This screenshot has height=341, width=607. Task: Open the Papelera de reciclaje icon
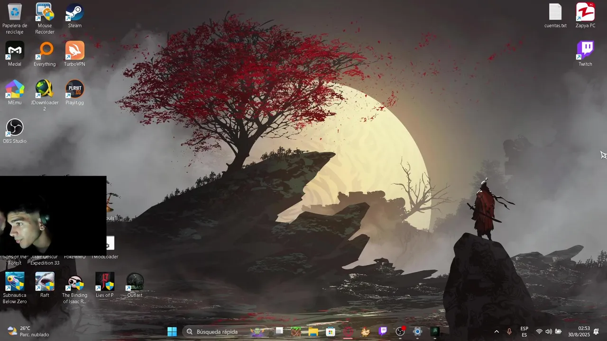click(15, 19)
